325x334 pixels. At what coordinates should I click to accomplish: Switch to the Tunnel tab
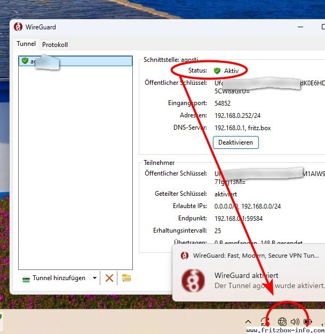(26, 44)
